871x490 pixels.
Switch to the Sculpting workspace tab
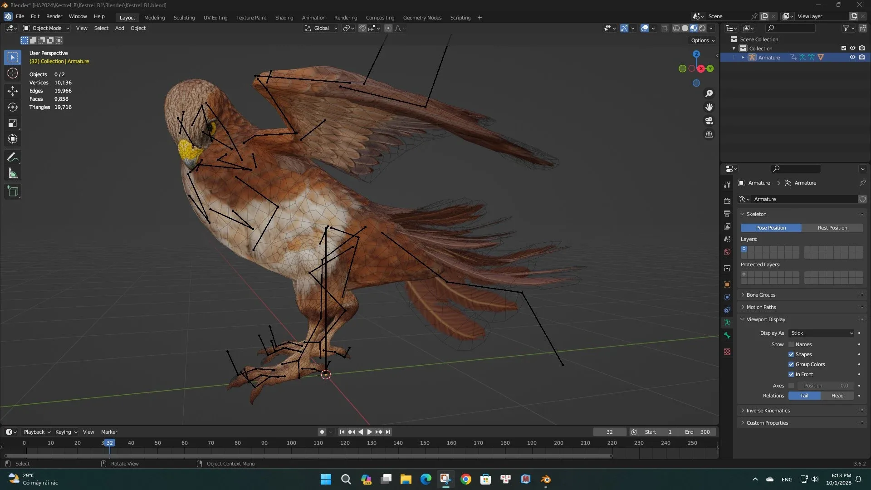click(x=184, y=18)
